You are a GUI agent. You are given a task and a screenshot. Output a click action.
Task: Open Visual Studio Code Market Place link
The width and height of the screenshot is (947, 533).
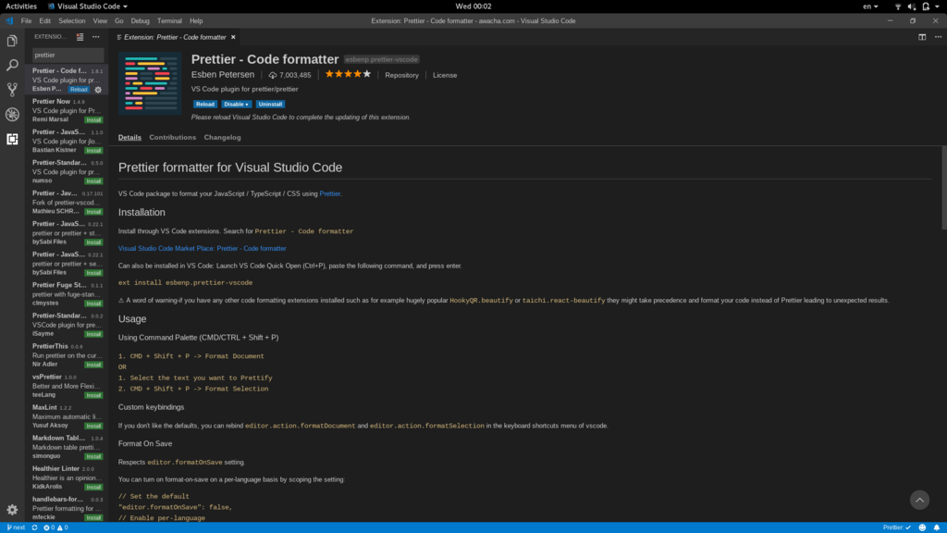tap(203, 248)
